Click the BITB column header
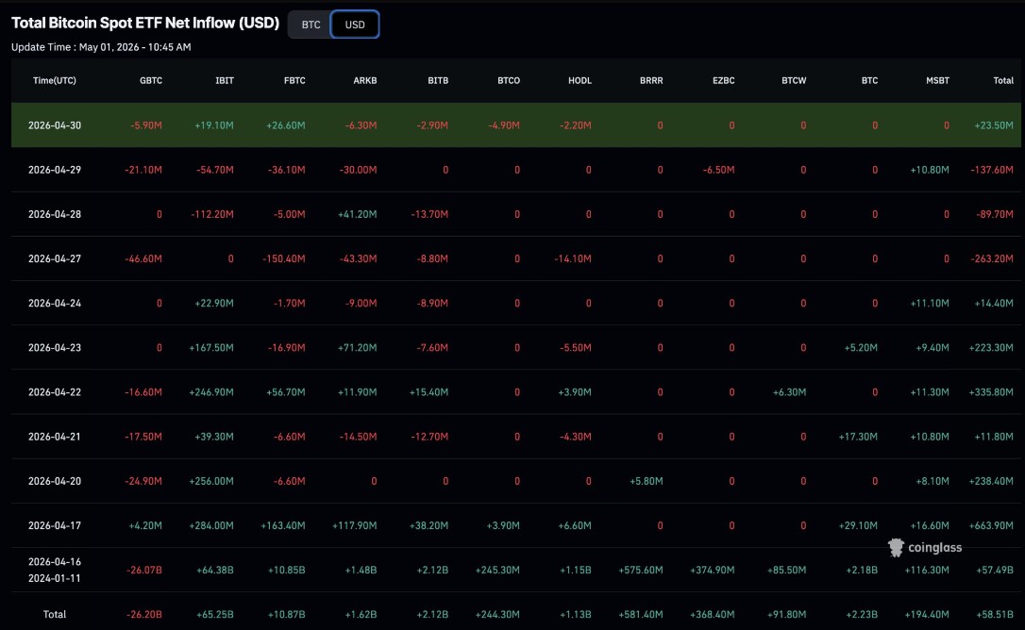The height and width of the screenshot is (630, 1025). coord(438,80)
